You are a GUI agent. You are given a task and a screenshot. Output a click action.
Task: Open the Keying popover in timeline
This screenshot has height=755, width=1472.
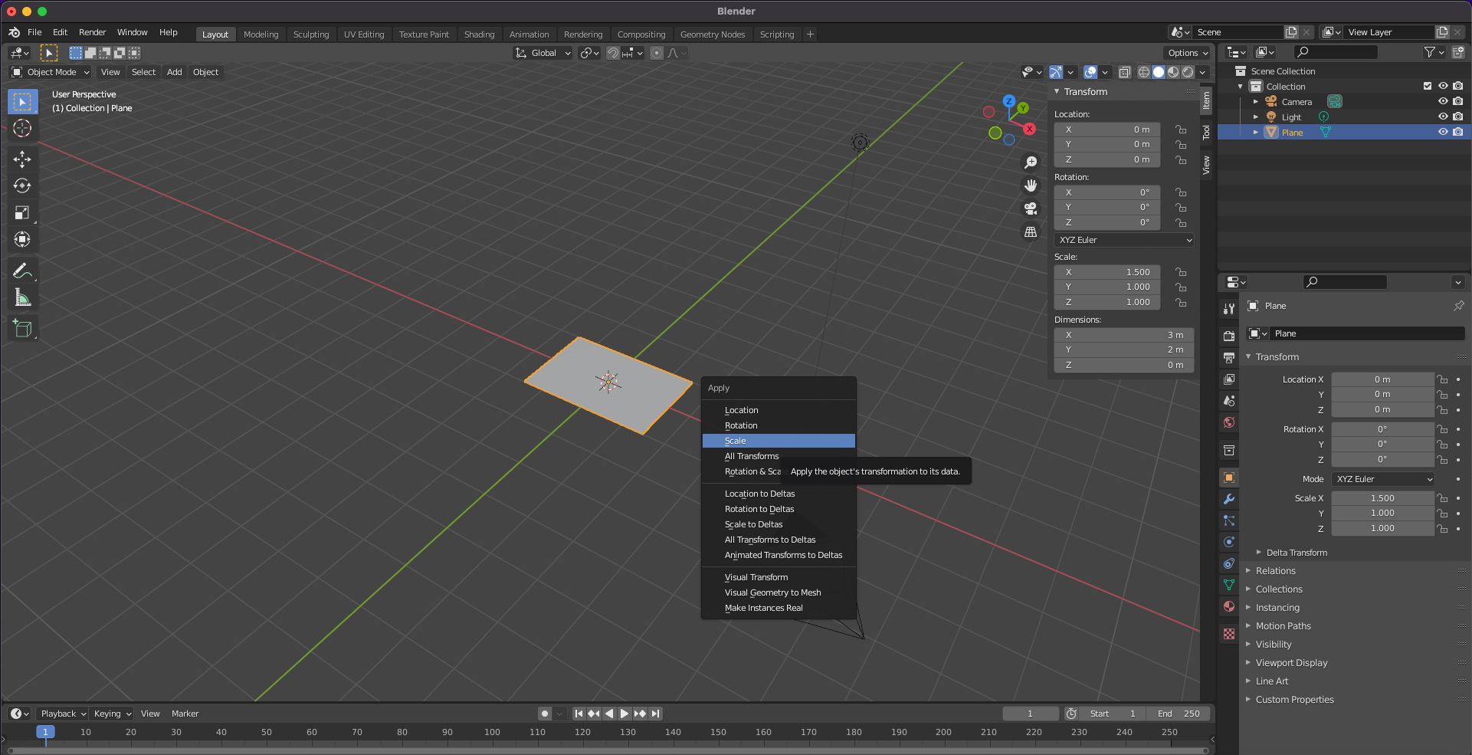click(x=112, y=714)
